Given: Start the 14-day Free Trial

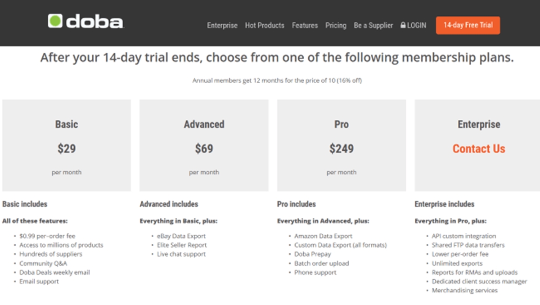Looking at the screenshot, I should 468,25.
